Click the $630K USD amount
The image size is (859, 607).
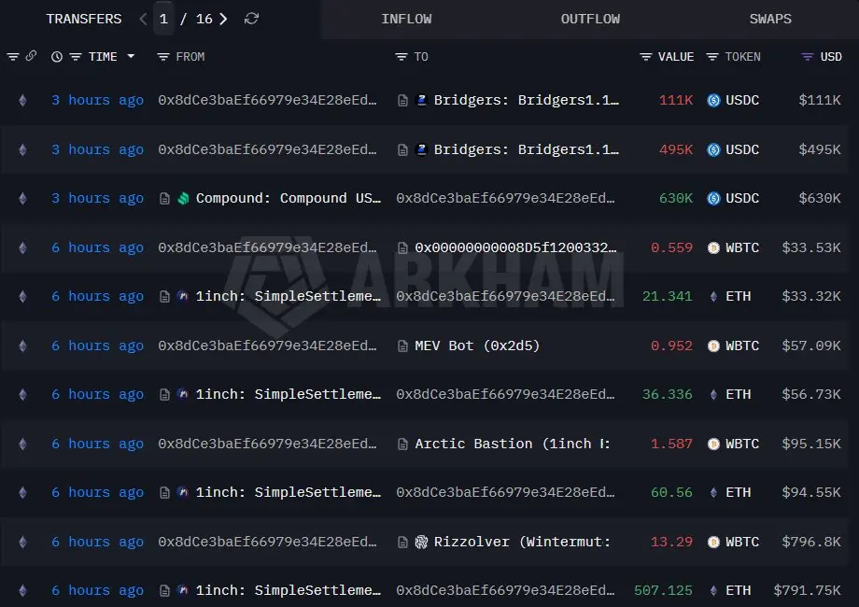pos(820,198)
